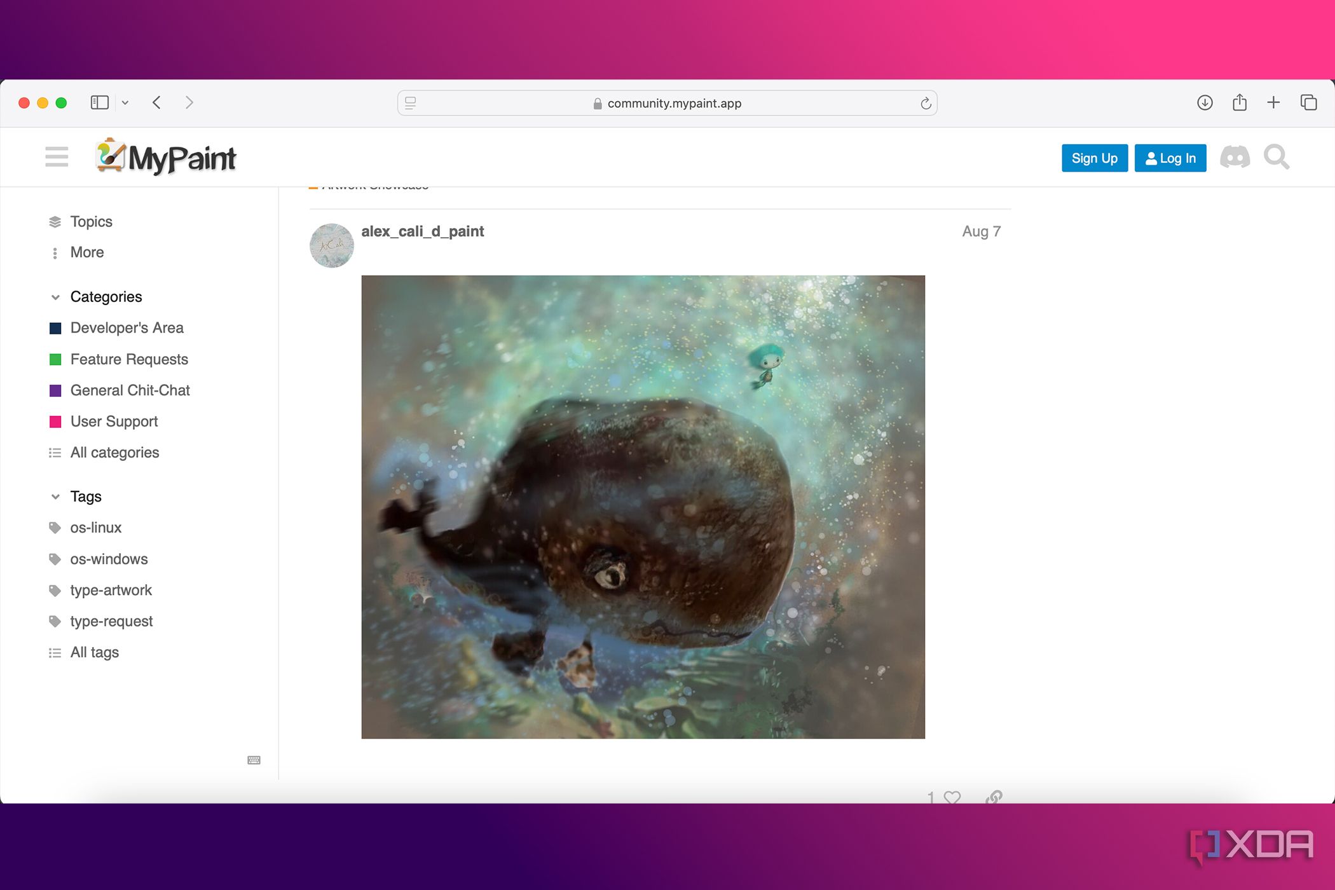The image size is (1335, 890).
Task: Go back with Safari back arrow
Action: click(x=156, y=102)
